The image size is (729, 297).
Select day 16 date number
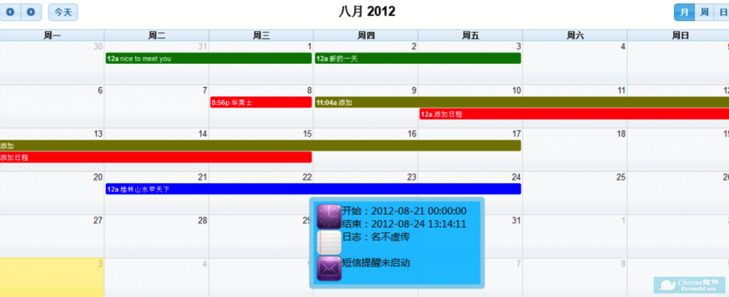412,134
